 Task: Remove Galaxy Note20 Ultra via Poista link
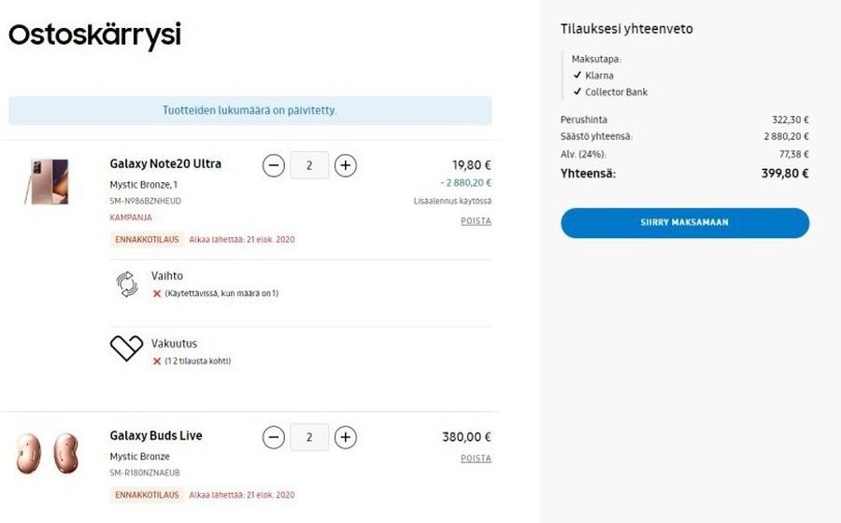coord(476,221)
